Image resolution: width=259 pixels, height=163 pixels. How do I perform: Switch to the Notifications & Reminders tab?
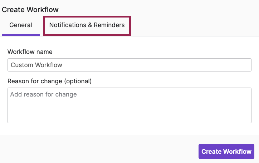point(87,25)
